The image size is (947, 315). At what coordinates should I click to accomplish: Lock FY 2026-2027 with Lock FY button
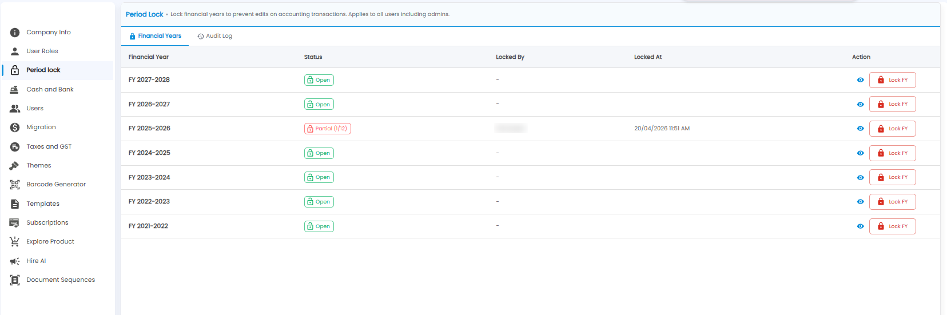tap(892, 104)
